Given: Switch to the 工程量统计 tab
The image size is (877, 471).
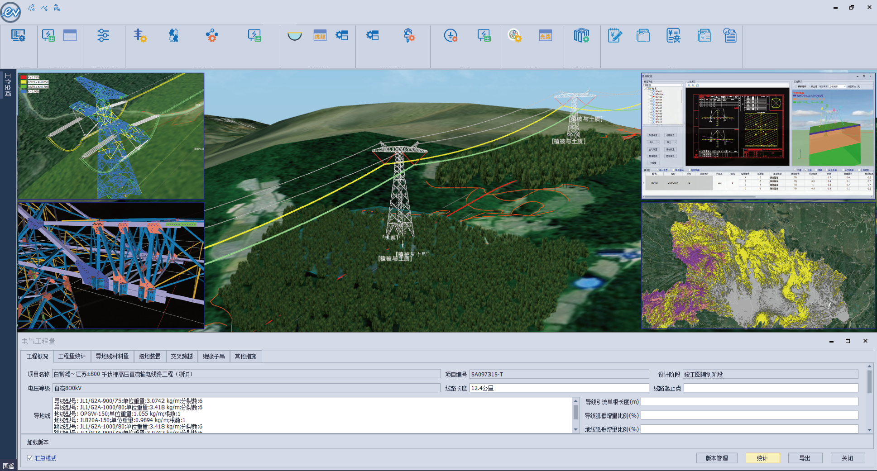Looking at the screenshot, I should 72,357.
